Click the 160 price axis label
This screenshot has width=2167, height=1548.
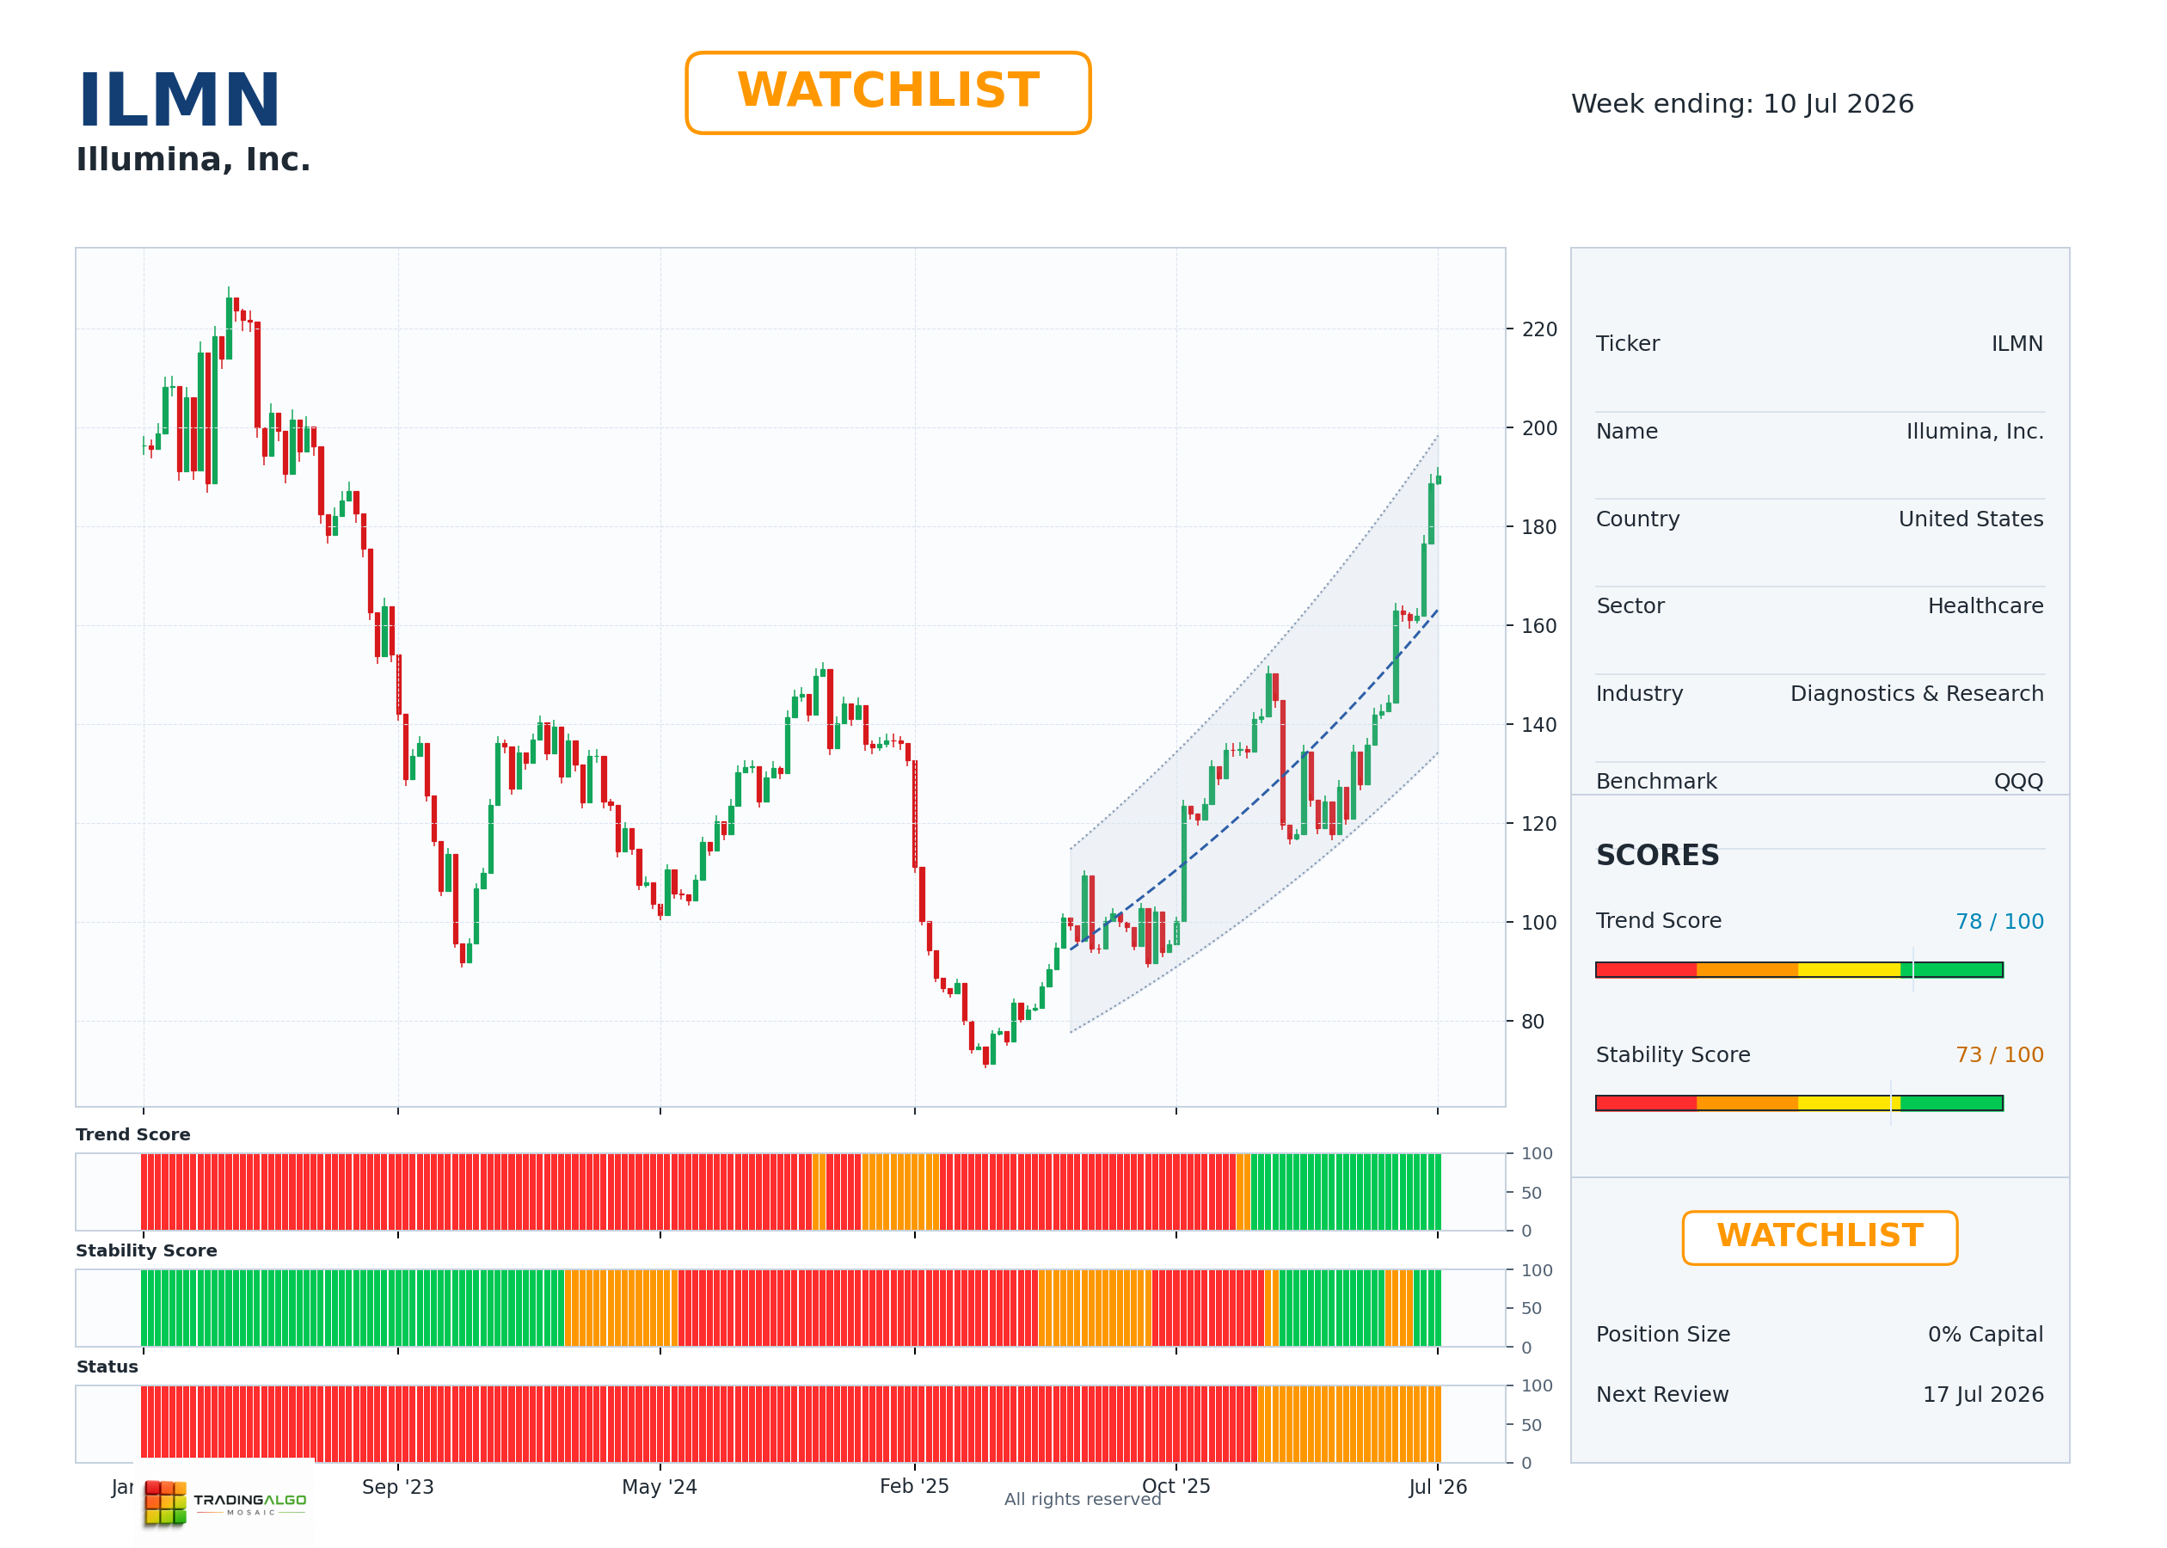1539,626
